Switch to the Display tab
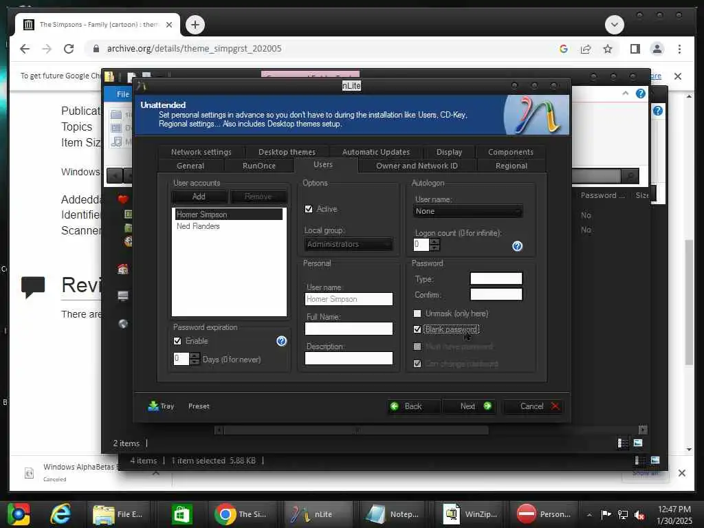Image resolution: width=704 pixels, height=528 pixels. pos(449,152)
